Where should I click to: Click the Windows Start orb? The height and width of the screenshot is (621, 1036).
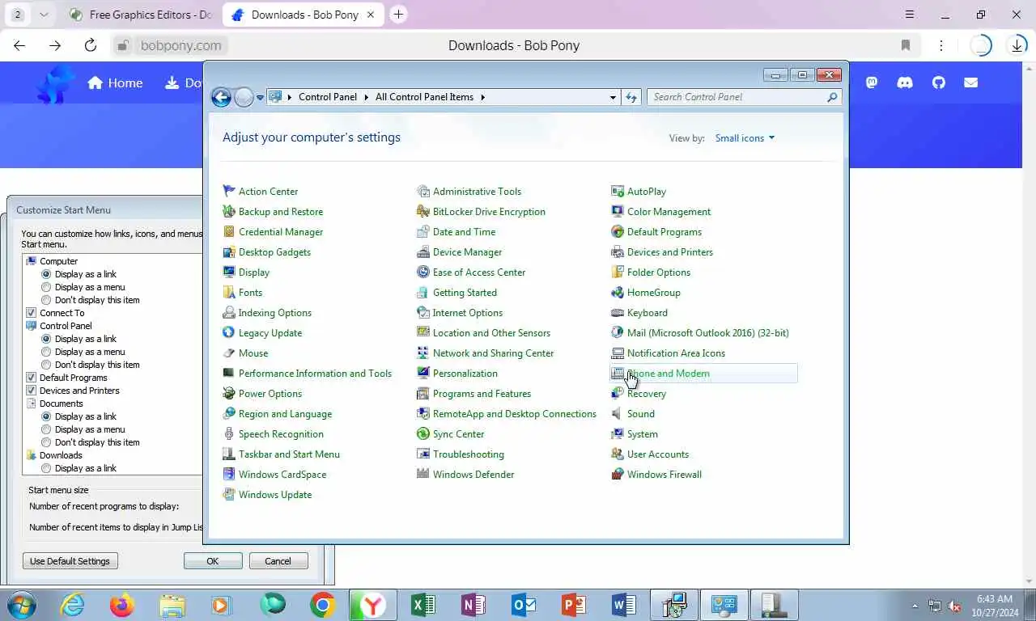click(20, 605)
